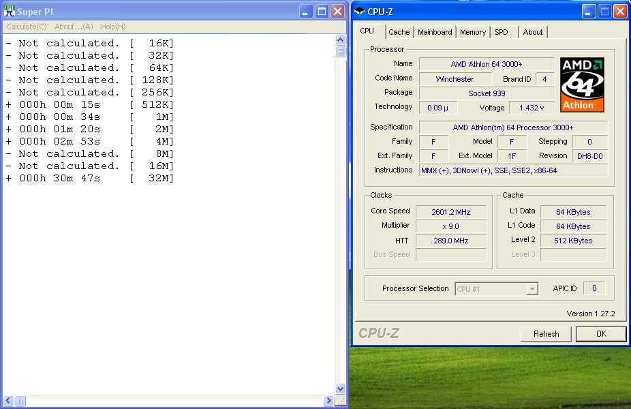Click the Brand ID value '4'

point(545,79)
